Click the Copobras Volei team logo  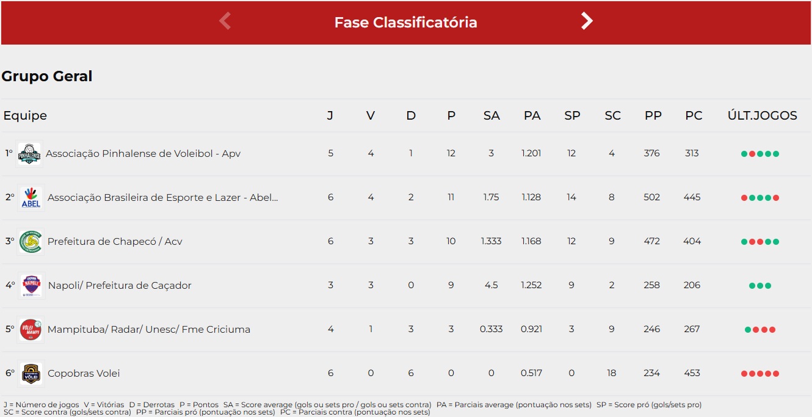coord(31,374)
